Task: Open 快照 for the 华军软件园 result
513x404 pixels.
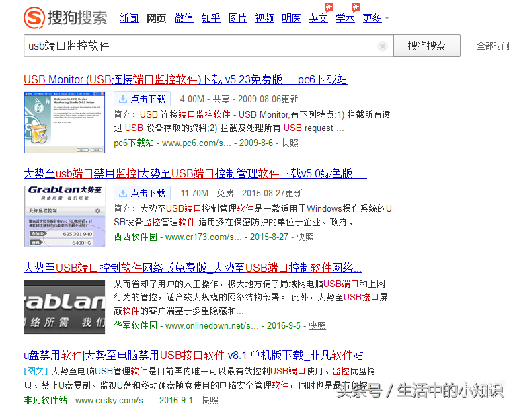Action: tap(317, 326)
